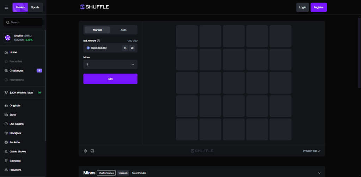Click the Most Popular tag
The image size is (361, 177).
139,173
